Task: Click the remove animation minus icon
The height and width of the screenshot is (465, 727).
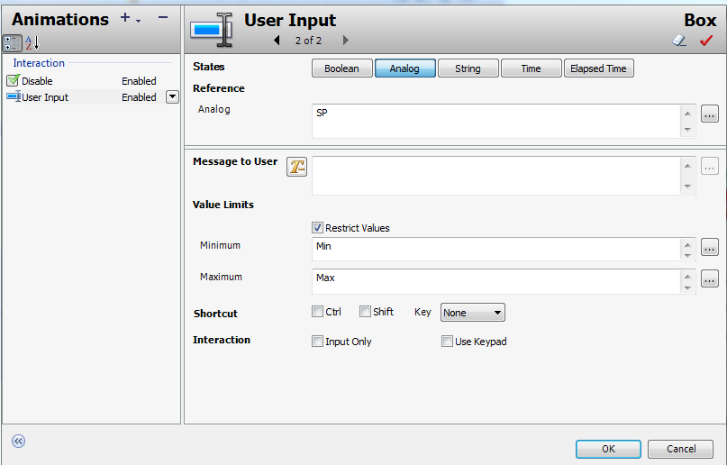Action: [x=163, y=18]
